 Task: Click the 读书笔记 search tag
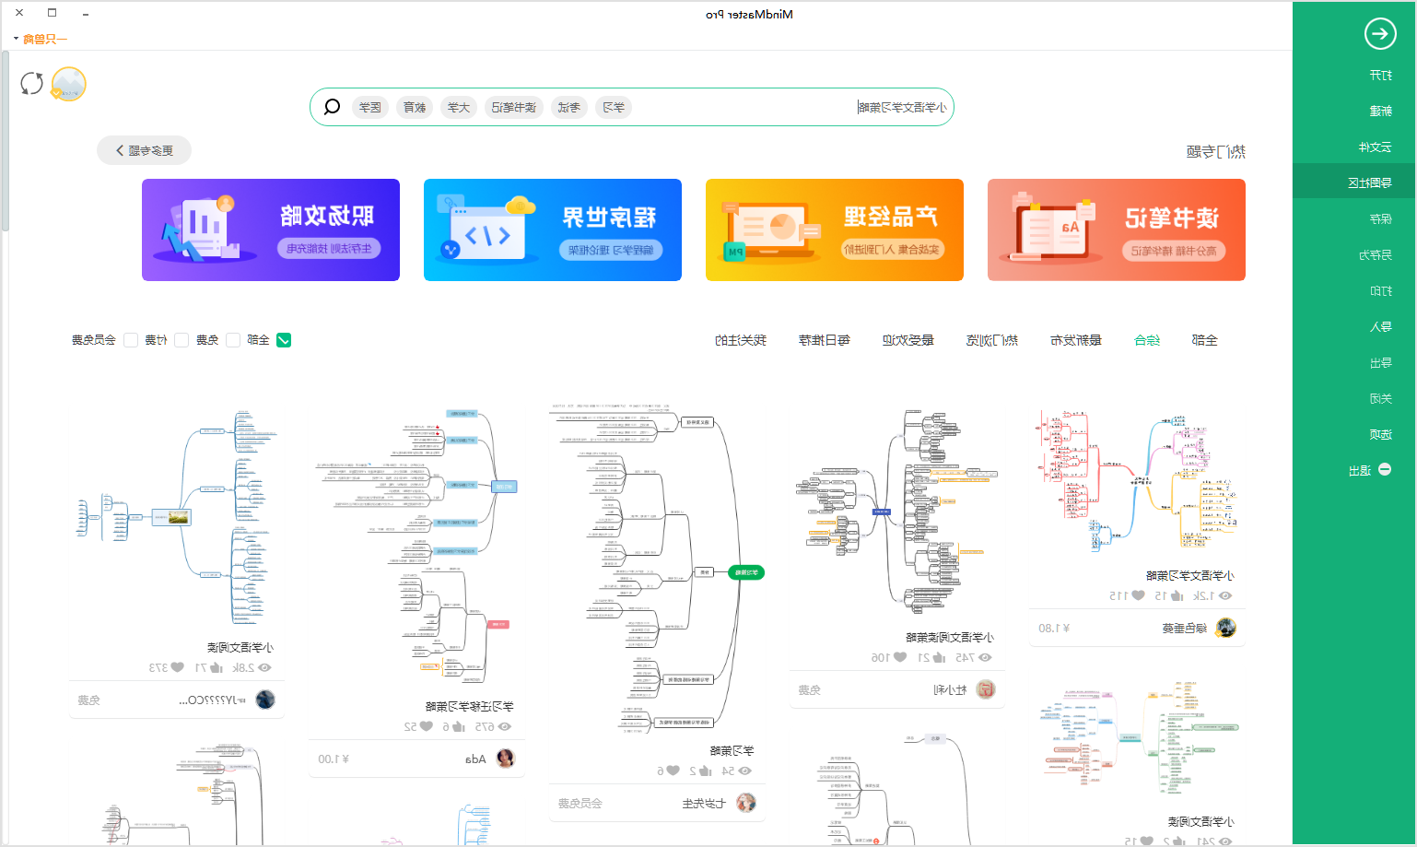(x=514, y=108)
